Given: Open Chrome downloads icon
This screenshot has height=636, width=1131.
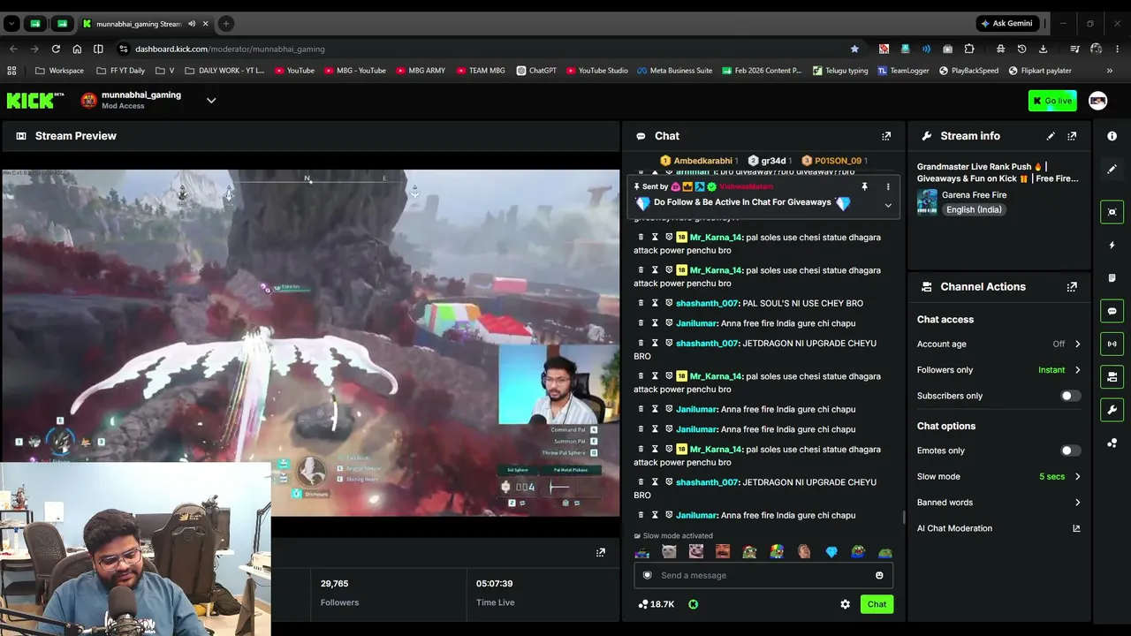Looking at the screenshot, I should coord(1044,49).
